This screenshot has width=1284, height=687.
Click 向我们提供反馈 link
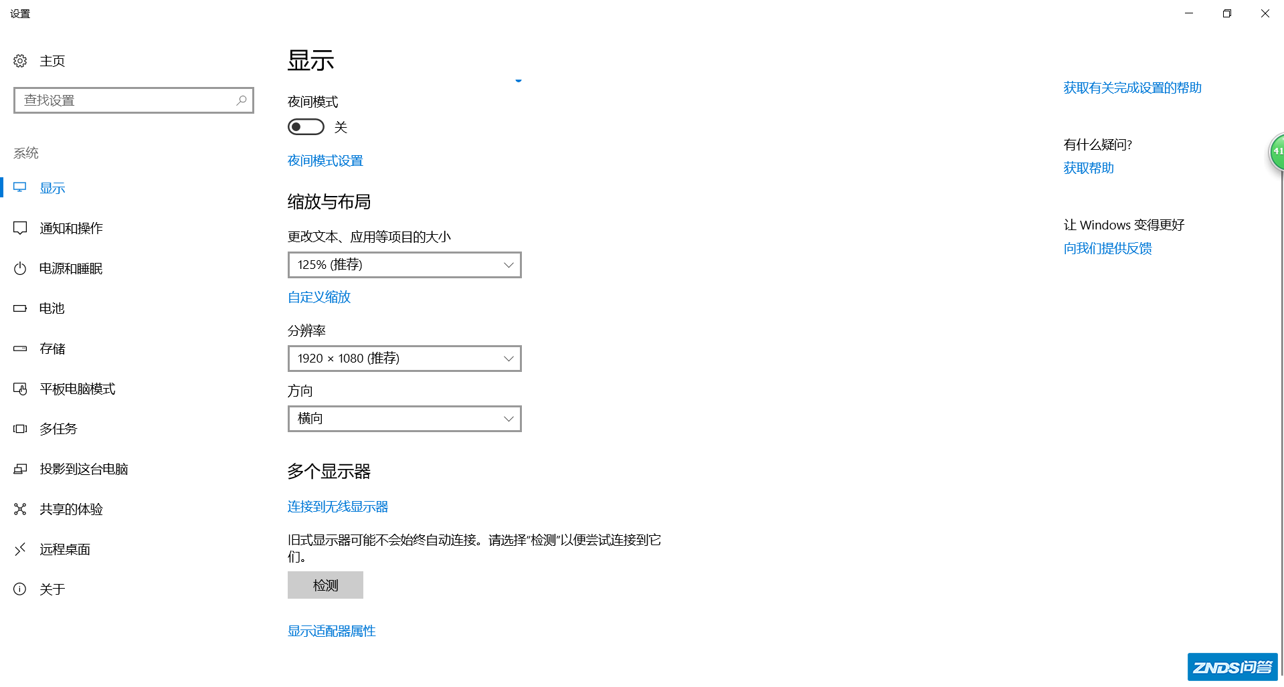click(x=1107, y=248)
